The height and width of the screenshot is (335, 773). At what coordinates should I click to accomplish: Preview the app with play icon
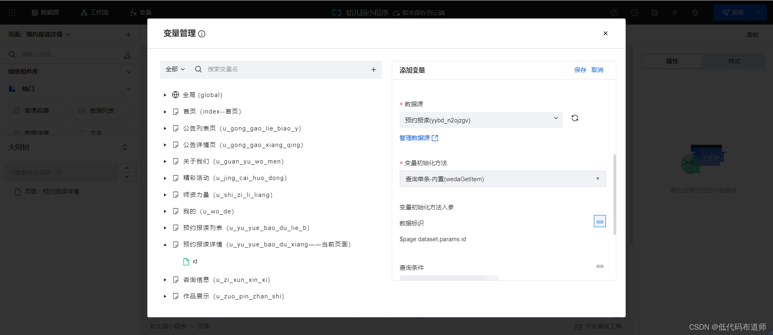click(675, 12)
